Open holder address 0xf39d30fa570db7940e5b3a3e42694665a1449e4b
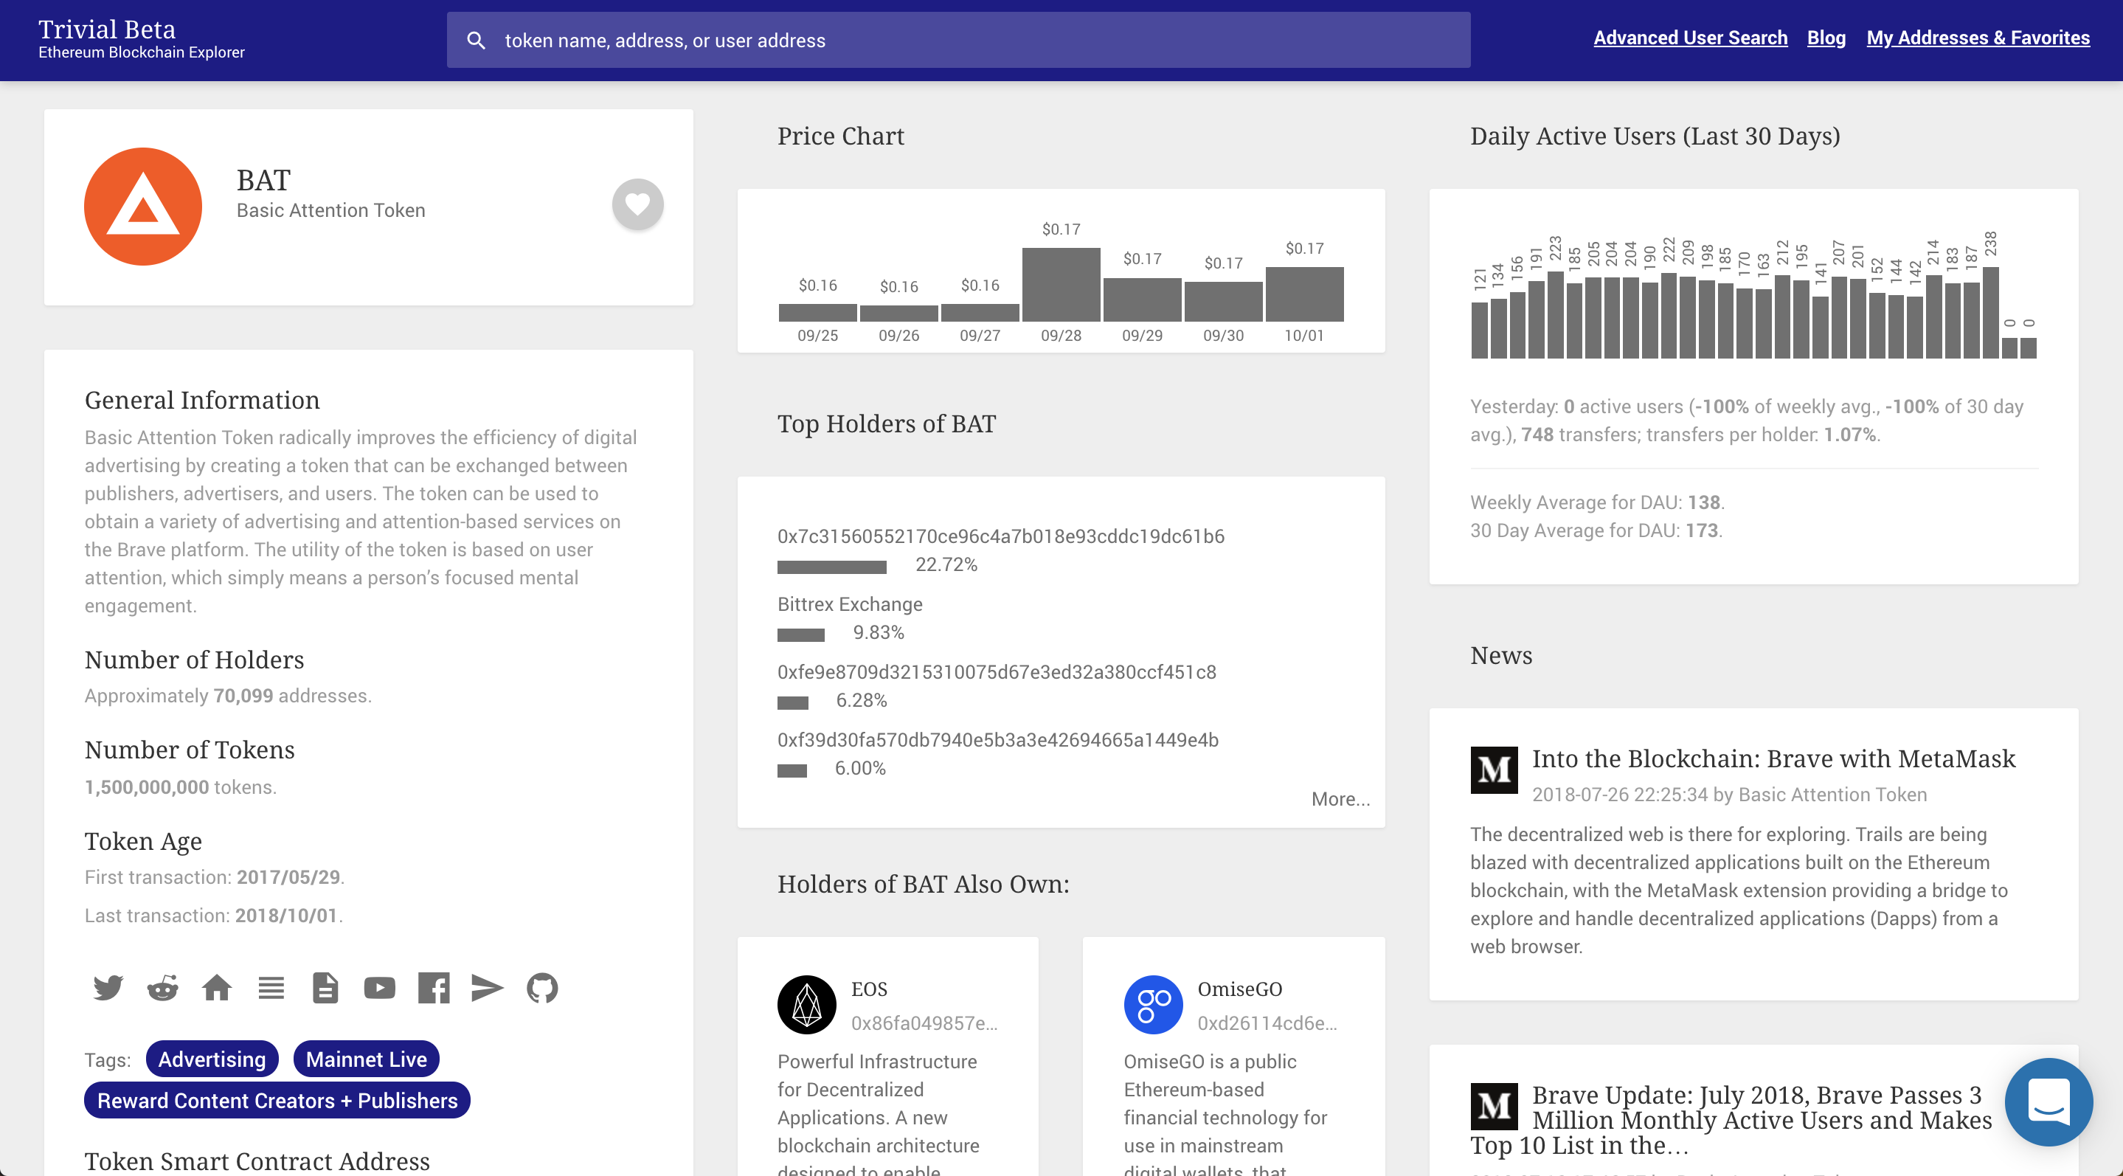2123x1176 pixels. pyautogui.click(x=997, y=739)
